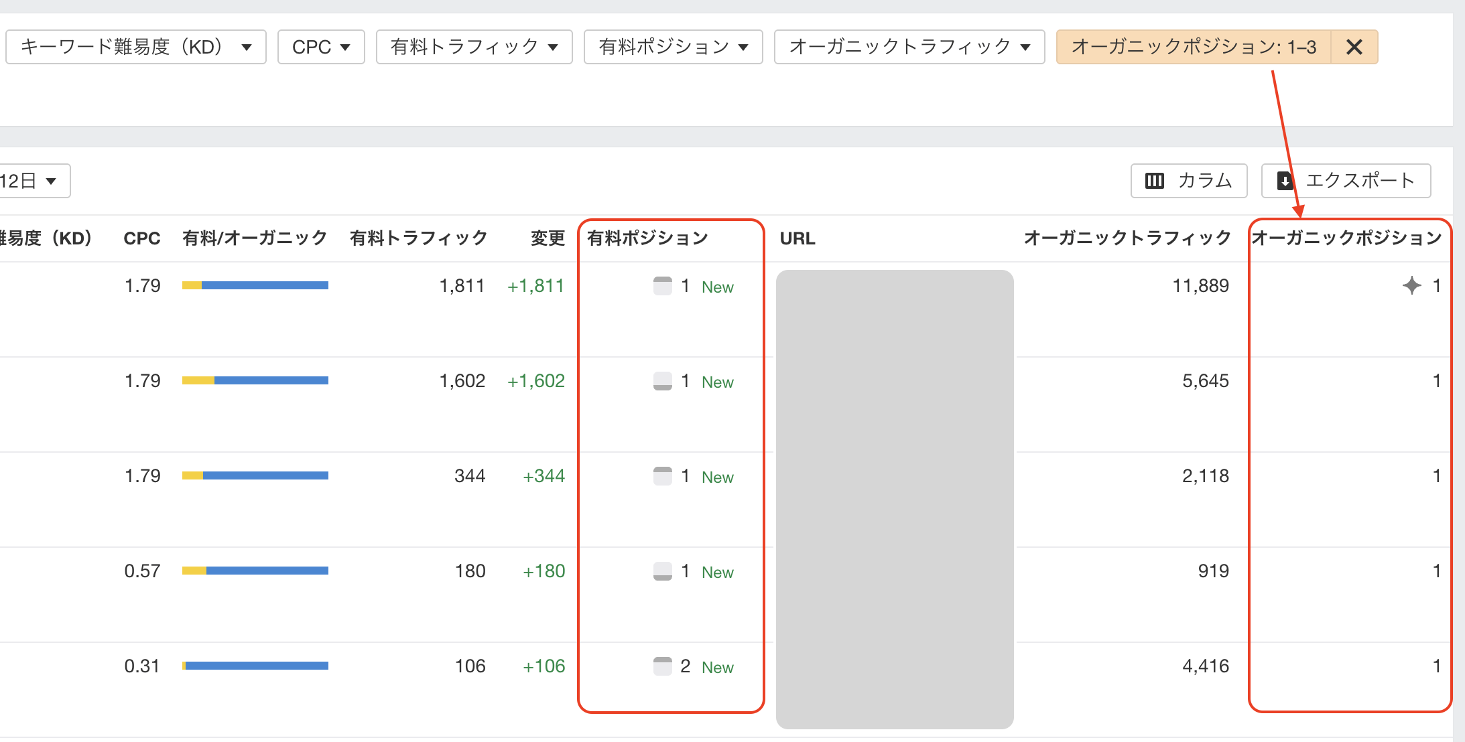Click SERP icon in the 1,602 paid traffic row

662,381
